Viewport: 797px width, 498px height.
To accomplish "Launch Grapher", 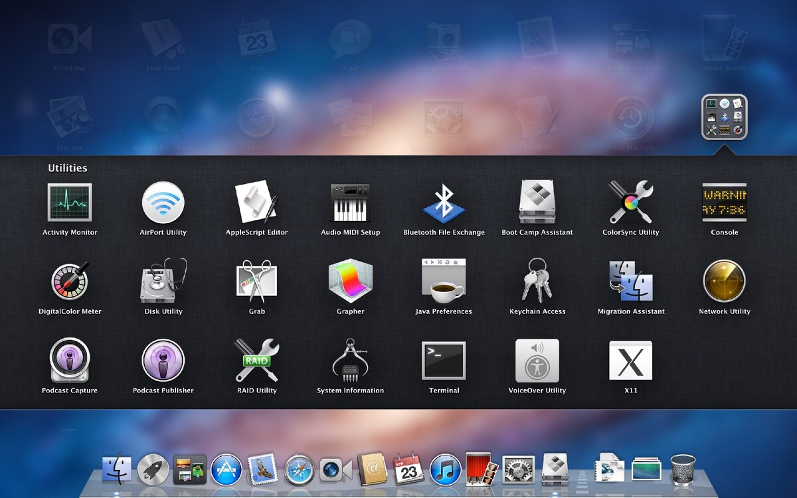I will point(350,282).
